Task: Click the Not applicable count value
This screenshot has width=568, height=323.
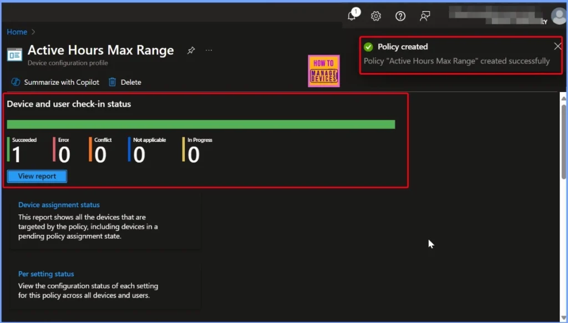Action: (139, 155)
